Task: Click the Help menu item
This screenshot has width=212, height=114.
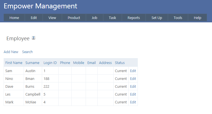Action: pyautogui.click(x=197, y=18)
